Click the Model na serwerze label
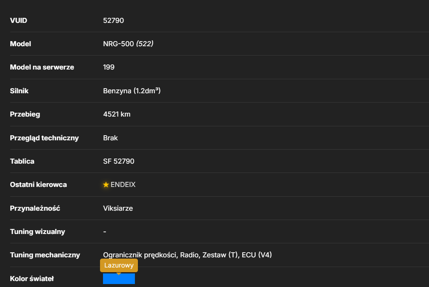The height and width of the screenshot is (287, 429). [x=42, y=67]
